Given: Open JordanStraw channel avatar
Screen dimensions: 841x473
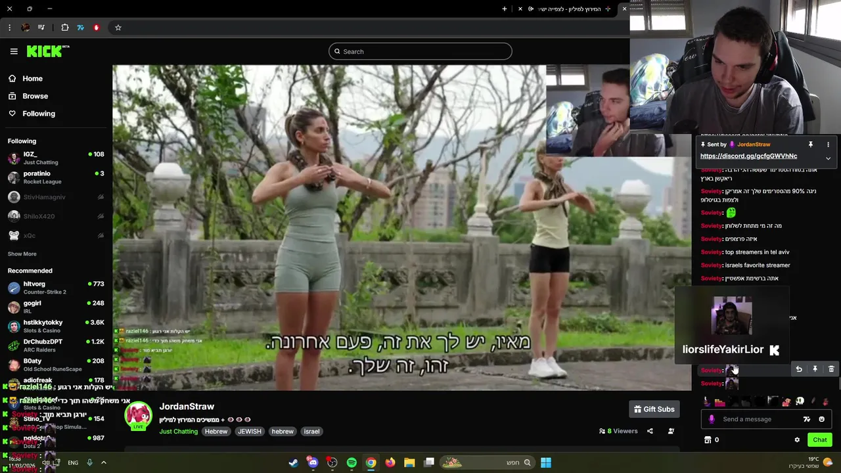Looking at the screenshot, I should coord(138,416).
